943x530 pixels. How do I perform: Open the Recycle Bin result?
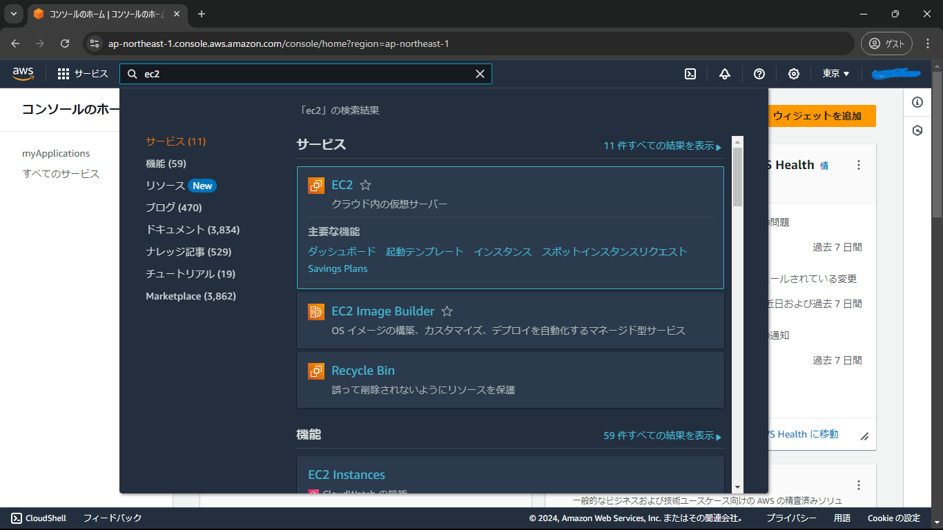(x=363, y=371)
